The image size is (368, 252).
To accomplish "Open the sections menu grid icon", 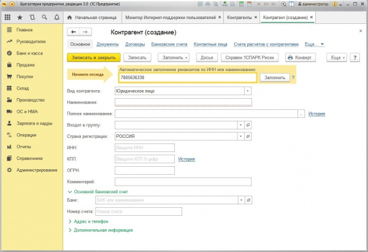I will point(7,17).
